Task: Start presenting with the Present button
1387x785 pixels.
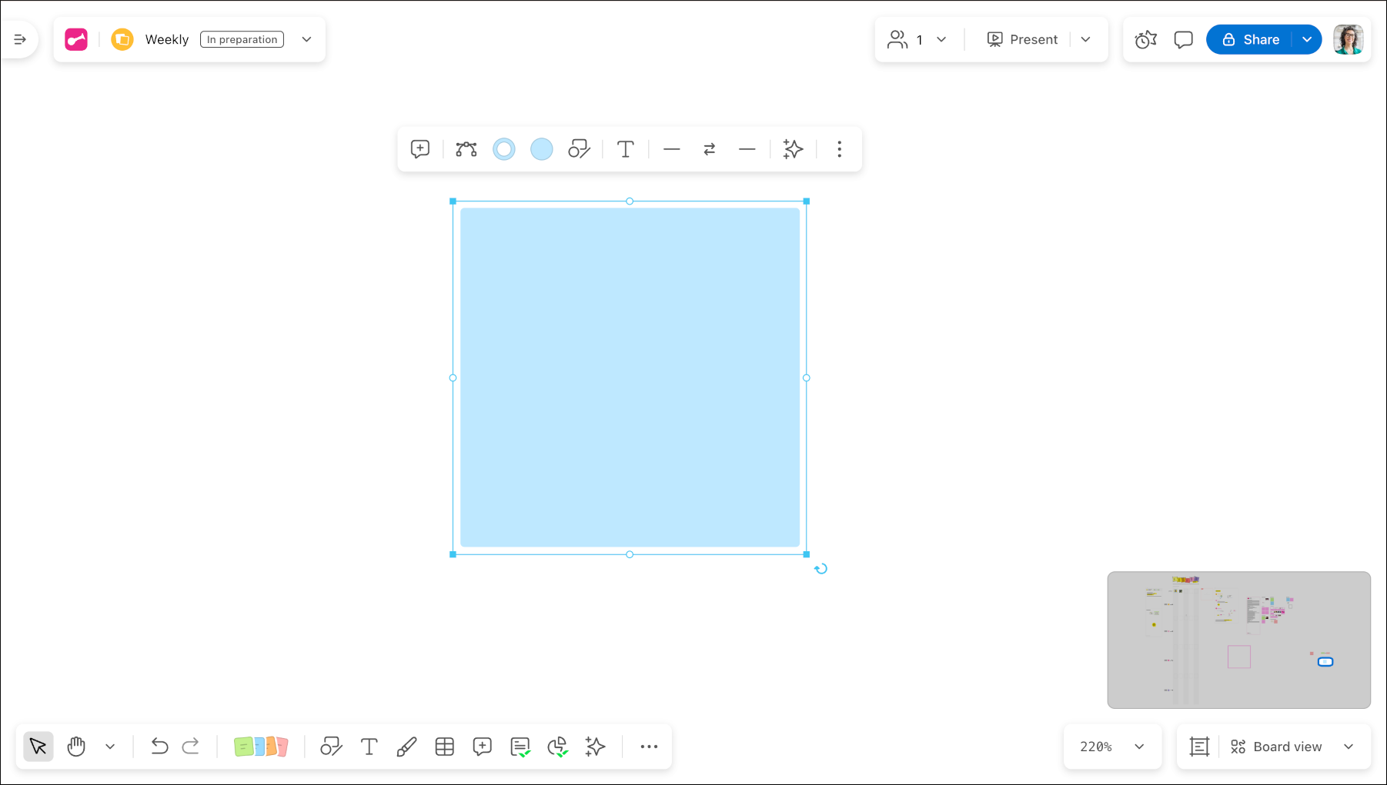Action: (1022, 39)
